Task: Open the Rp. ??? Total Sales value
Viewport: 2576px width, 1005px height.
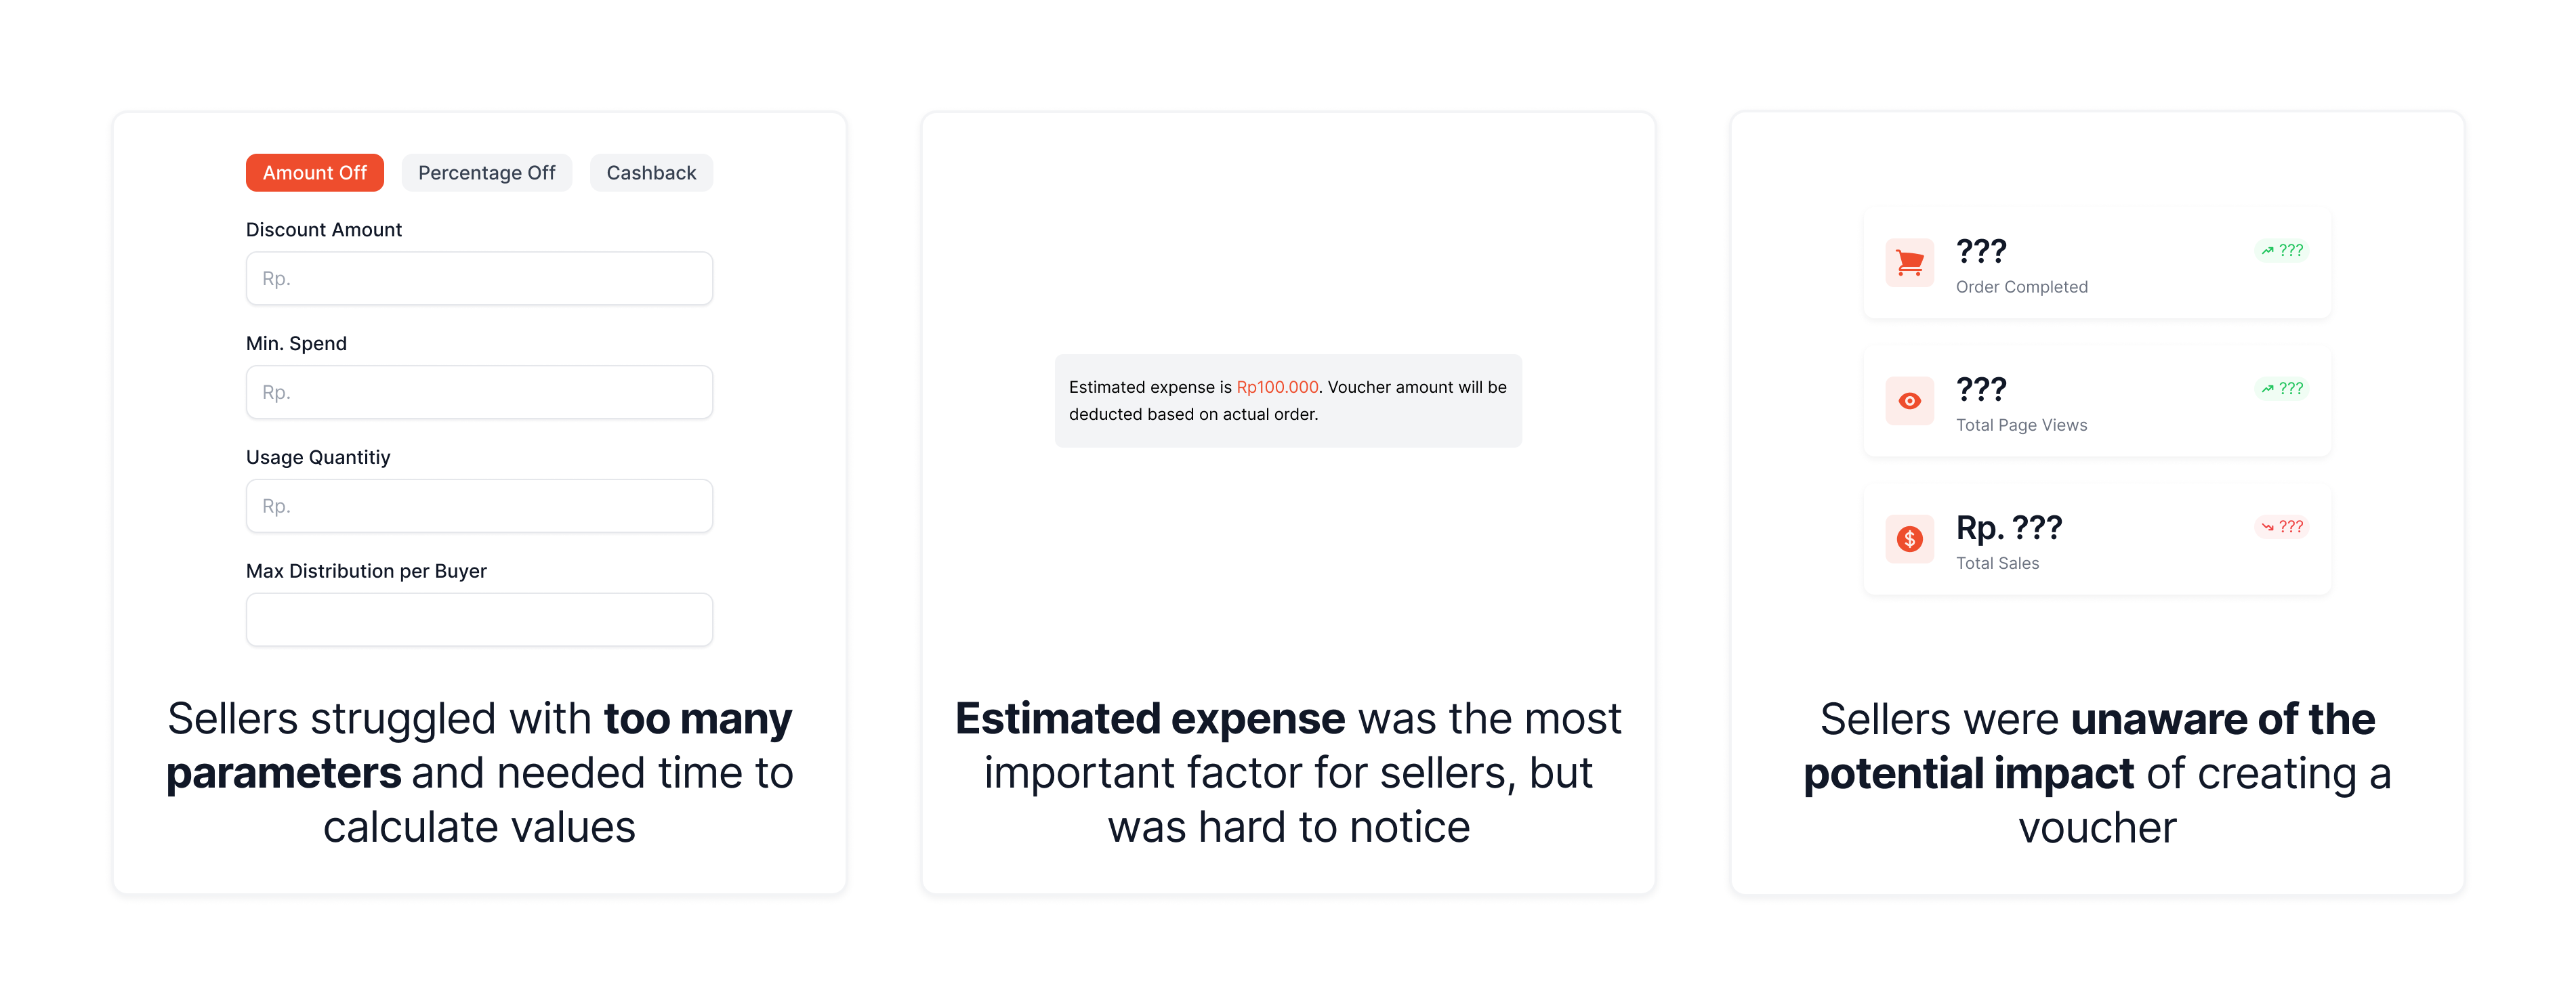Action: 2008,527
